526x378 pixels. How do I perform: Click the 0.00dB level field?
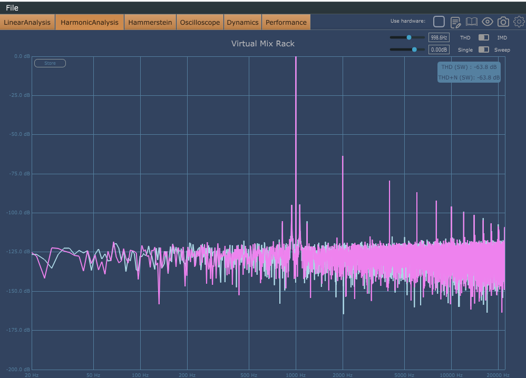coord(439,49)
